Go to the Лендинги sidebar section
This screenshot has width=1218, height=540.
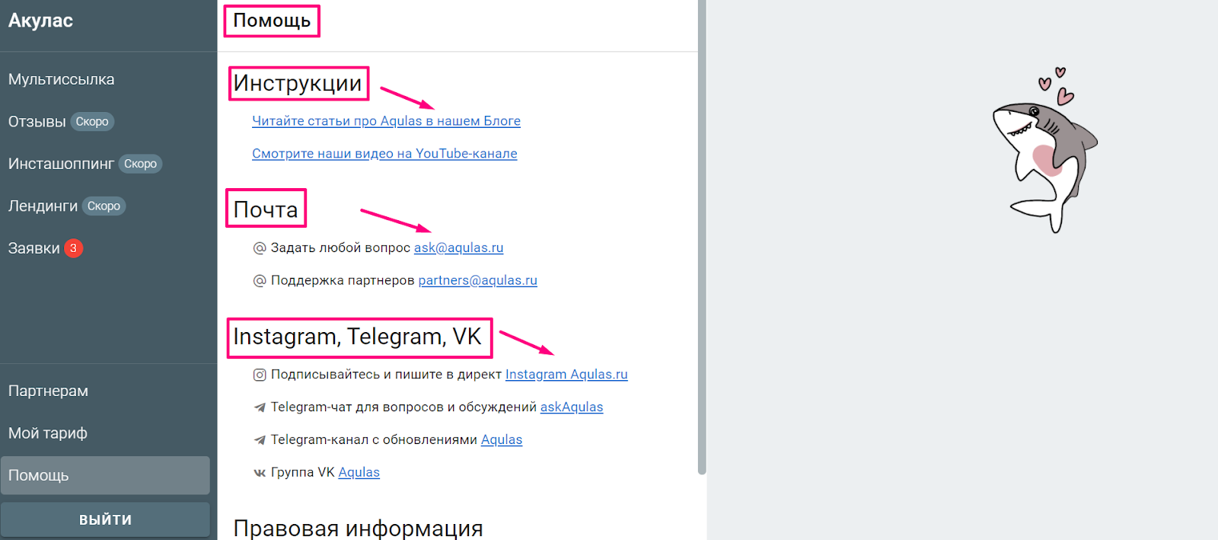point(43,206)
